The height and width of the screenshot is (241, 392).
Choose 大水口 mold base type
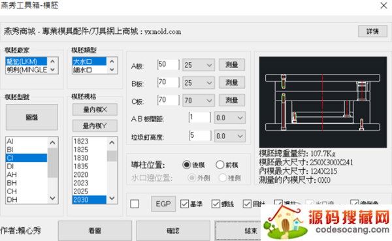tap(90, 61)
